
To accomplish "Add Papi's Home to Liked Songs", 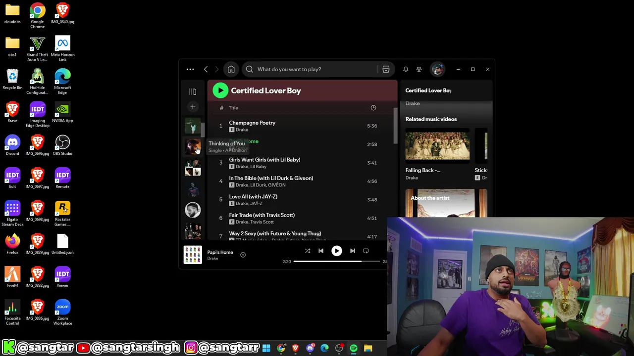I will tap(243, 255).
